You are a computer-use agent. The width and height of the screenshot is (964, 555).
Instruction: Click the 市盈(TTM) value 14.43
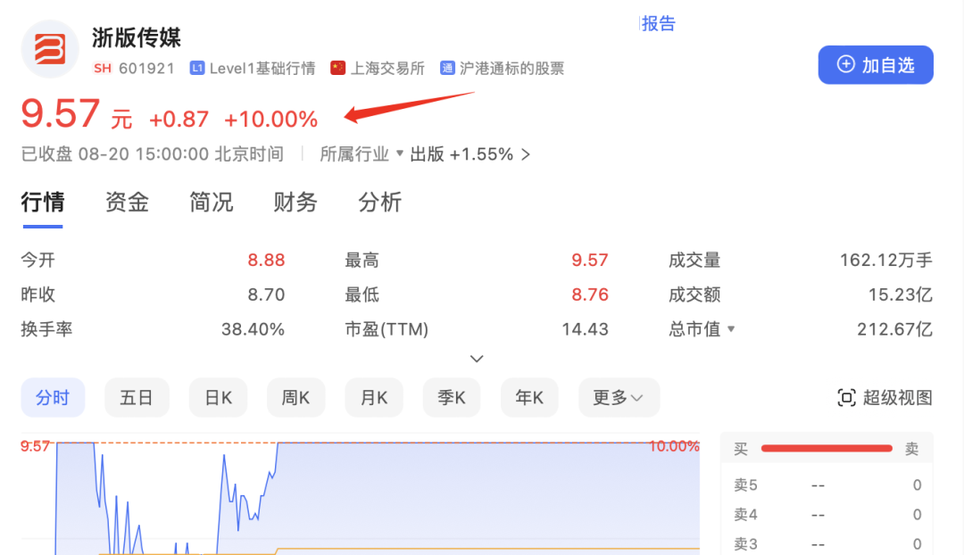point(585,329)
